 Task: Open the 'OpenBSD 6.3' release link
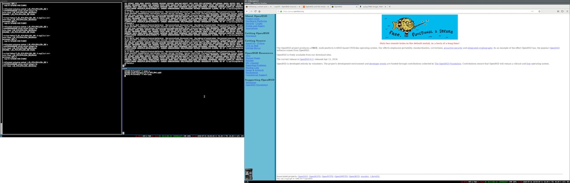click(306, 59)
